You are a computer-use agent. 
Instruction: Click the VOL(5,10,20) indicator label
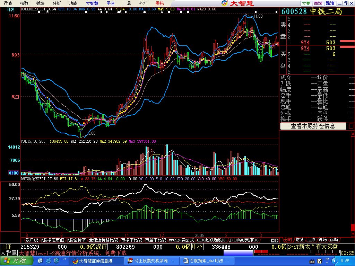(x=33, y=141)
